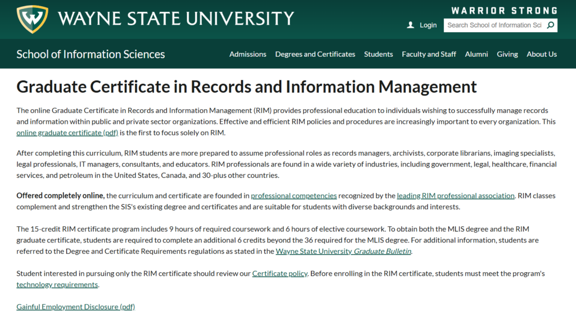Follow the professional competencies link

tap(294, 196)
